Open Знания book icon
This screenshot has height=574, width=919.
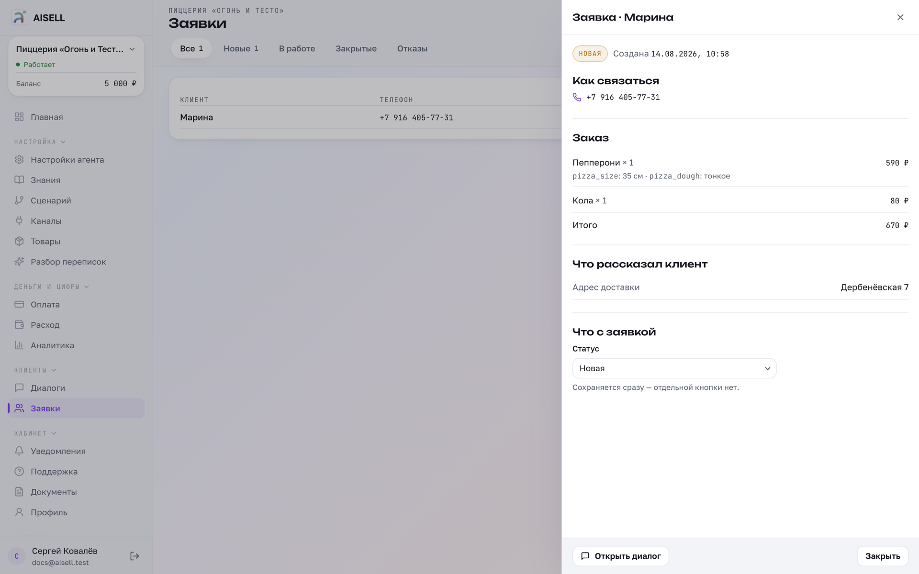click(19, 180)
